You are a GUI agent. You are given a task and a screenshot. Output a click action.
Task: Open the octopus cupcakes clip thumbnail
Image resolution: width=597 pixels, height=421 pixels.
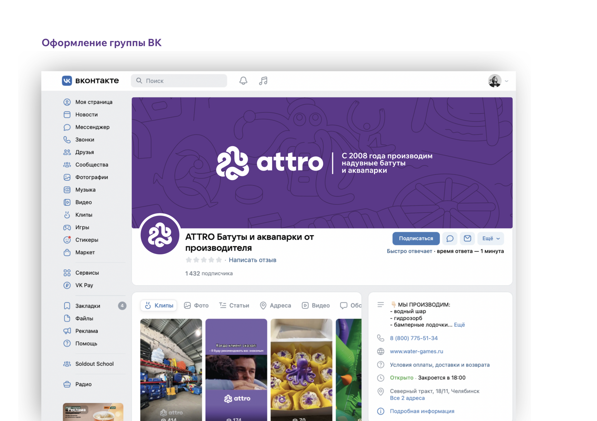(x=301, y=370)
